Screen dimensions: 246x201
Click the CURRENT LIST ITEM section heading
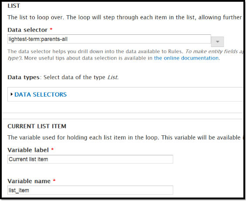pos(37,126)
